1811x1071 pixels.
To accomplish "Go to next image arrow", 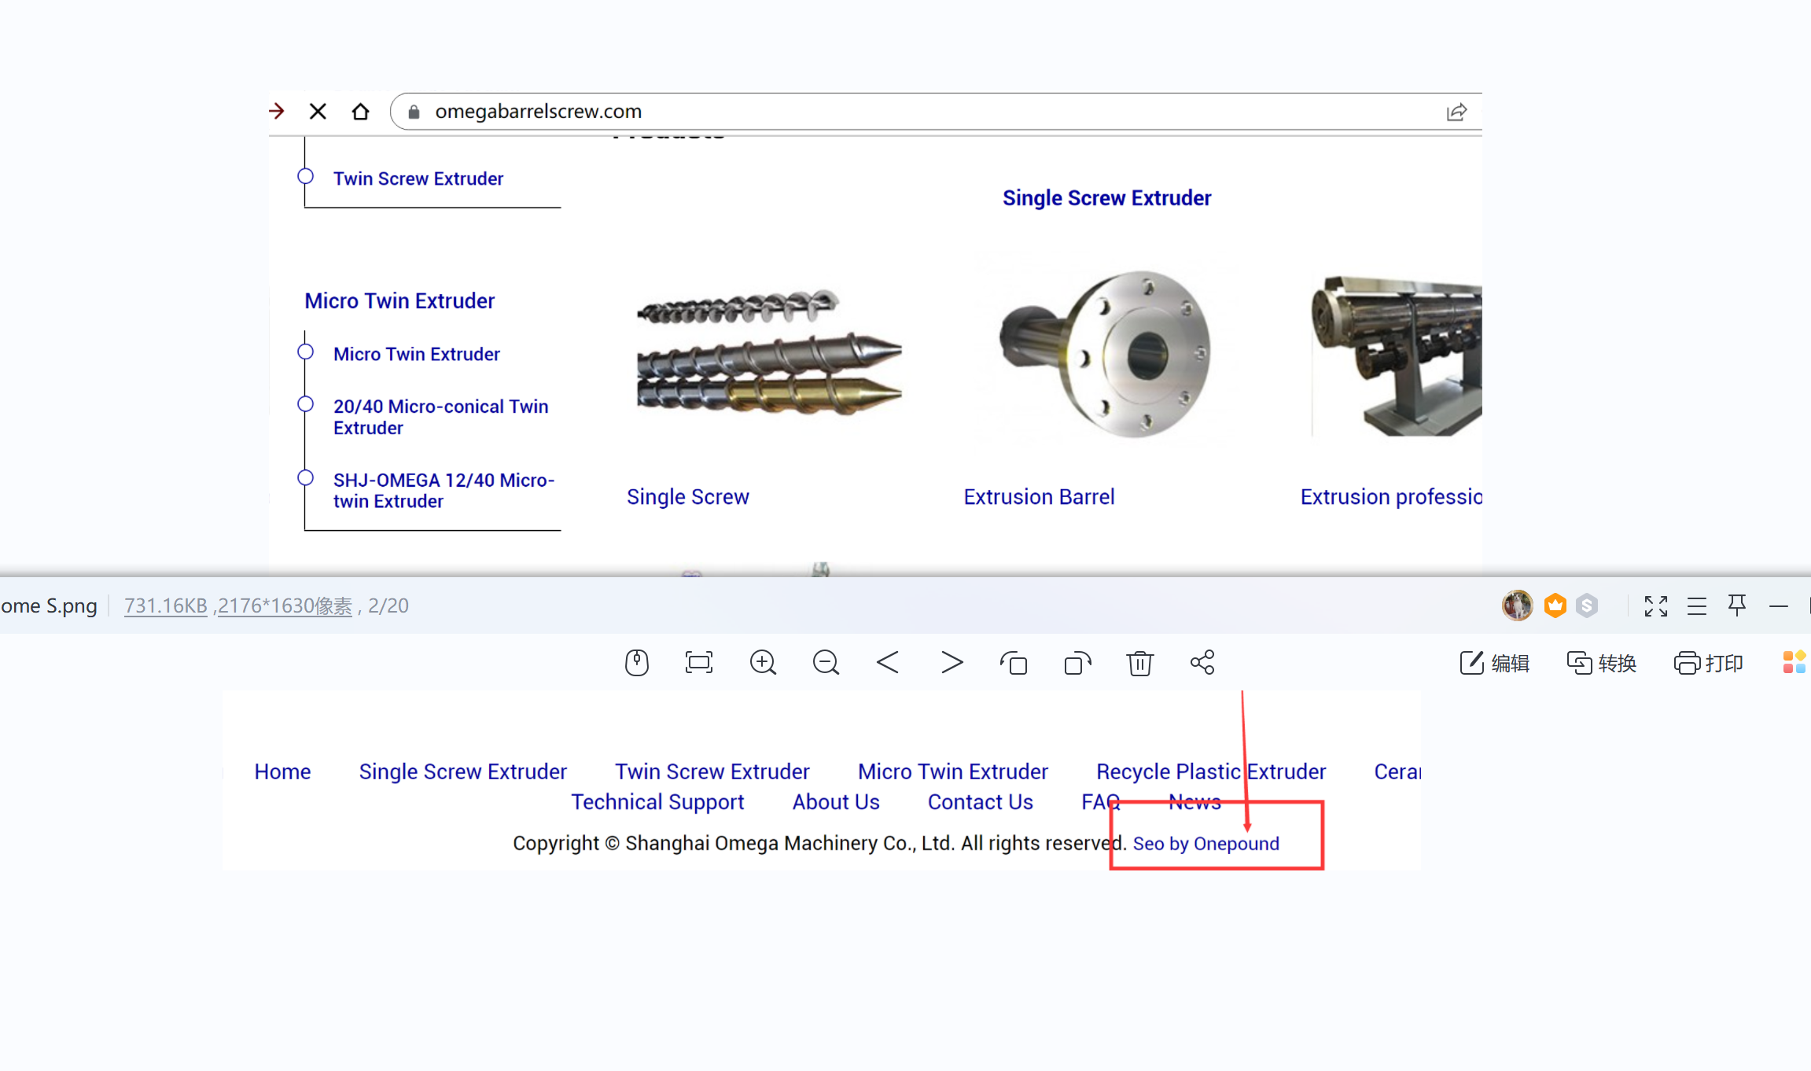I will [952, 663].
